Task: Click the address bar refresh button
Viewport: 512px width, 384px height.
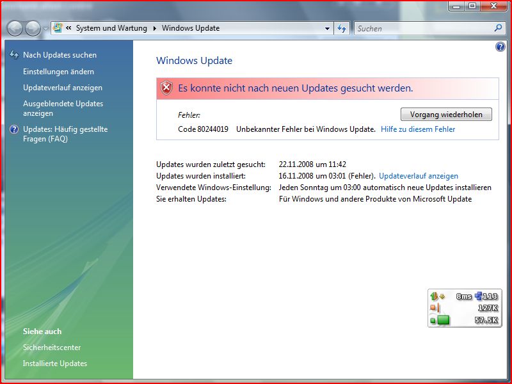Action: [x=342, y=28]
